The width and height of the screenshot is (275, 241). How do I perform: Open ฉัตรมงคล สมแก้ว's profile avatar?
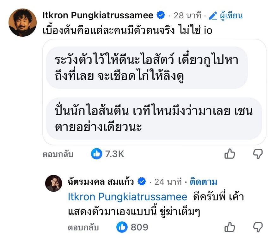point(53,183)
